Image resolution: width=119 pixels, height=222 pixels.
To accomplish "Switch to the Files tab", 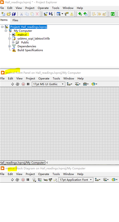I will tap(15, 20).
